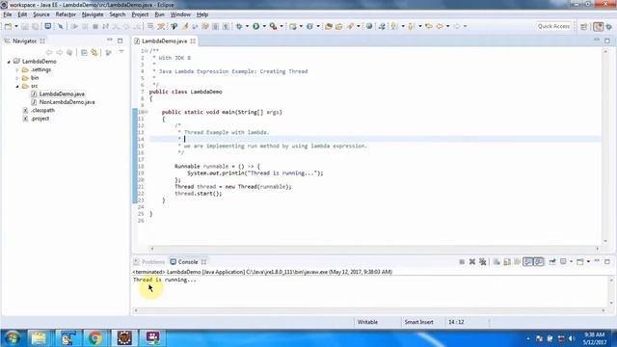Click the Open Type toolbar icon

(329, 26)
